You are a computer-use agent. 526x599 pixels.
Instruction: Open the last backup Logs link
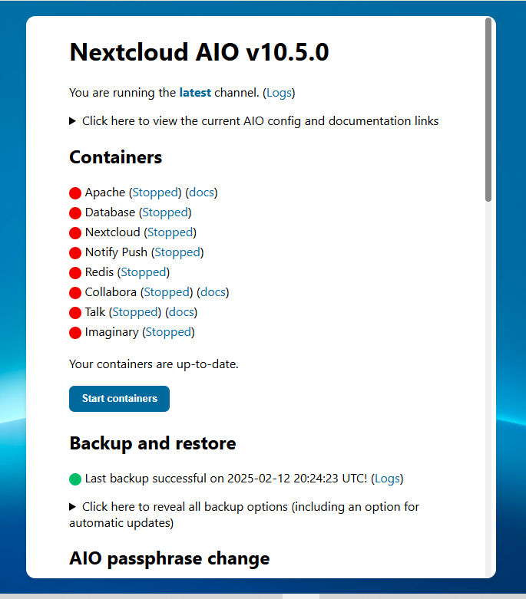click(x=387, y=479)
